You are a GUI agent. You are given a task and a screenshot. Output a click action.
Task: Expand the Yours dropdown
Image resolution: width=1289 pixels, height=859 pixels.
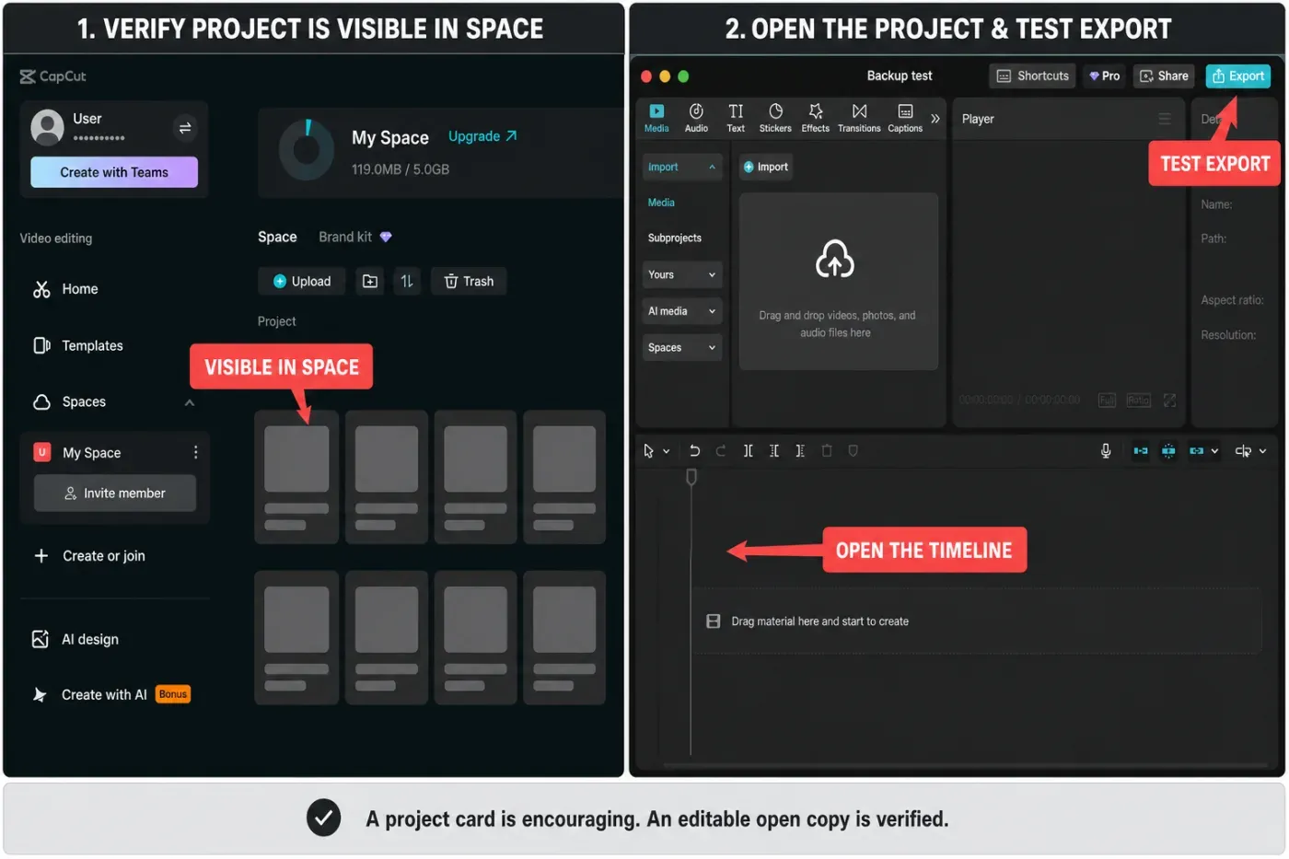(682, 275)
